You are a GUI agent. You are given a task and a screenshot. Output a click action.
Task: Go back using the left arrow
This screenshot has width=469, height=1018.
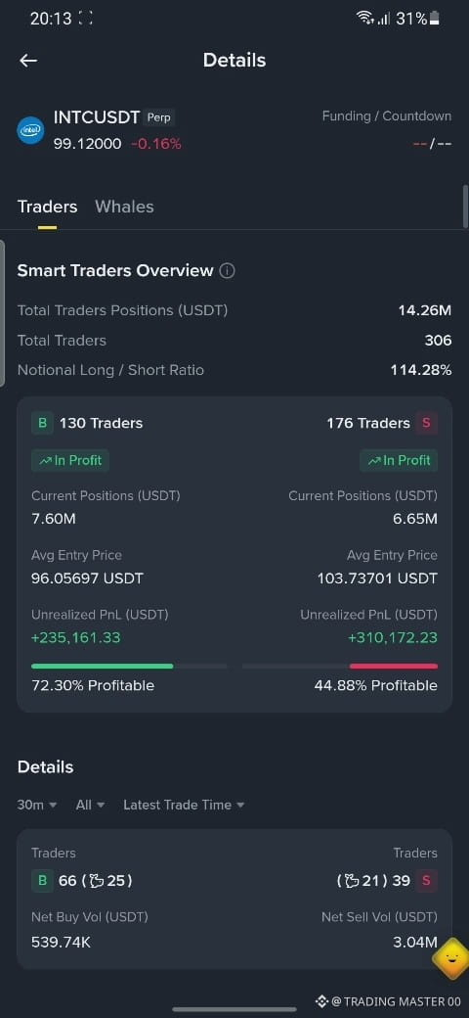[28, 61]
